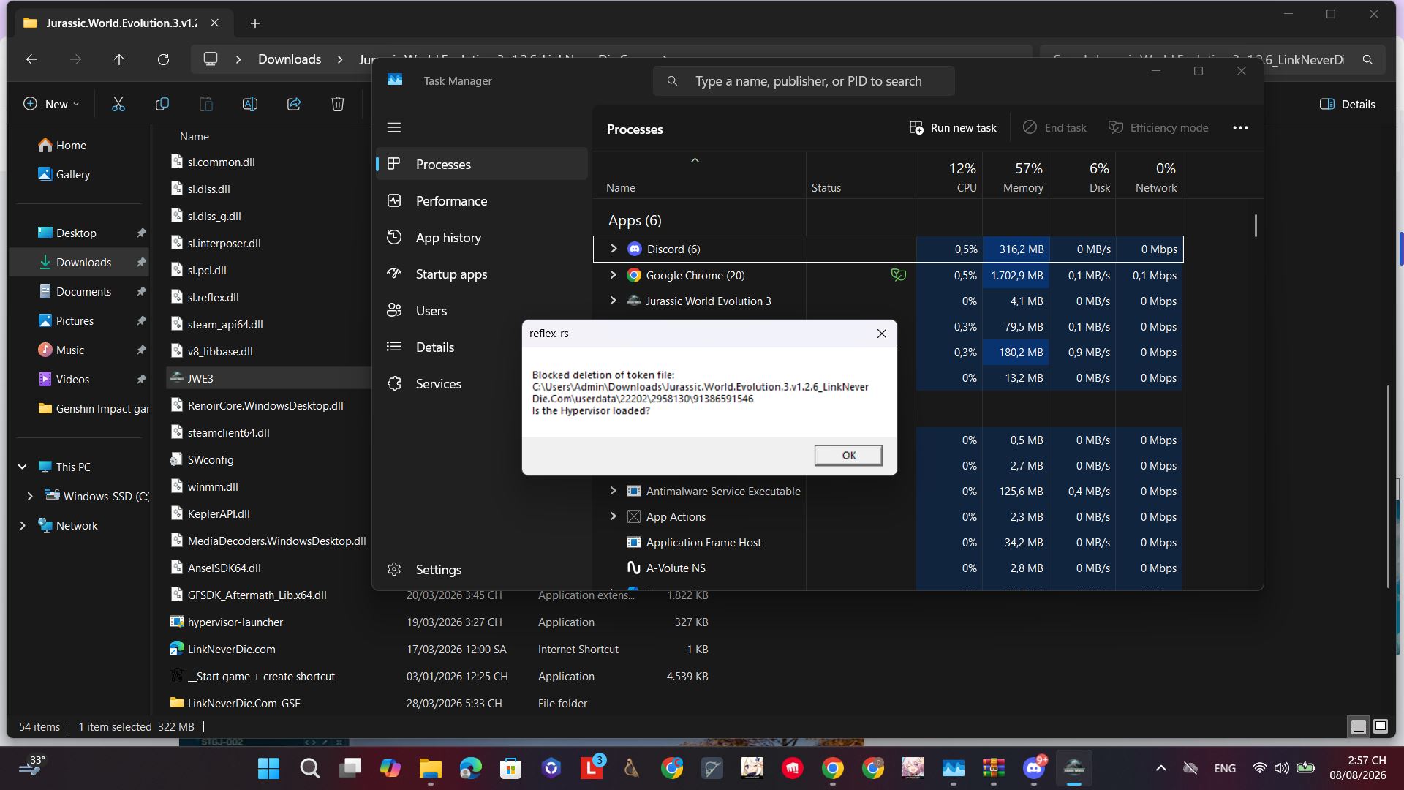Click the End task button
Viewport: 1404px width, 790px height.
1054,128
